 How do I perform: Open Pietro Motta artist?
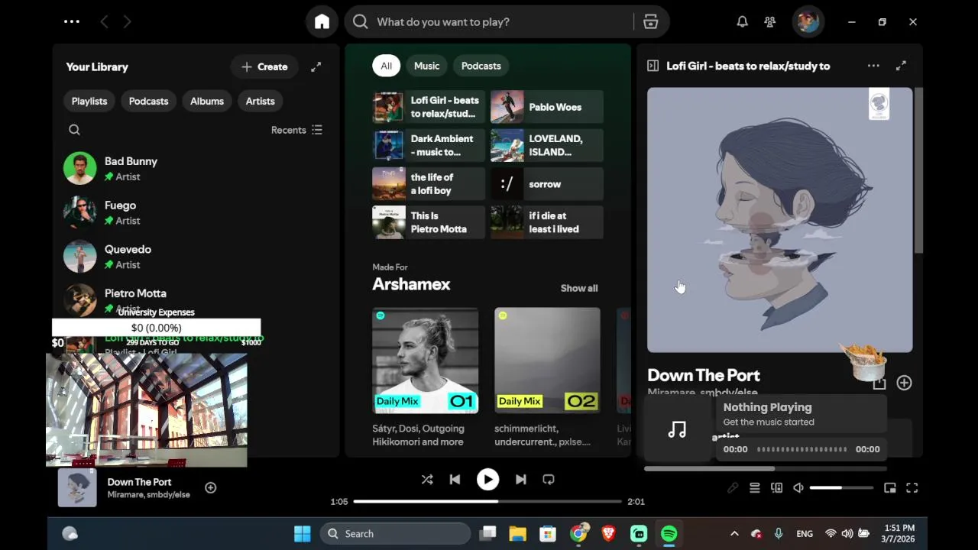click(x=195, y=300)
